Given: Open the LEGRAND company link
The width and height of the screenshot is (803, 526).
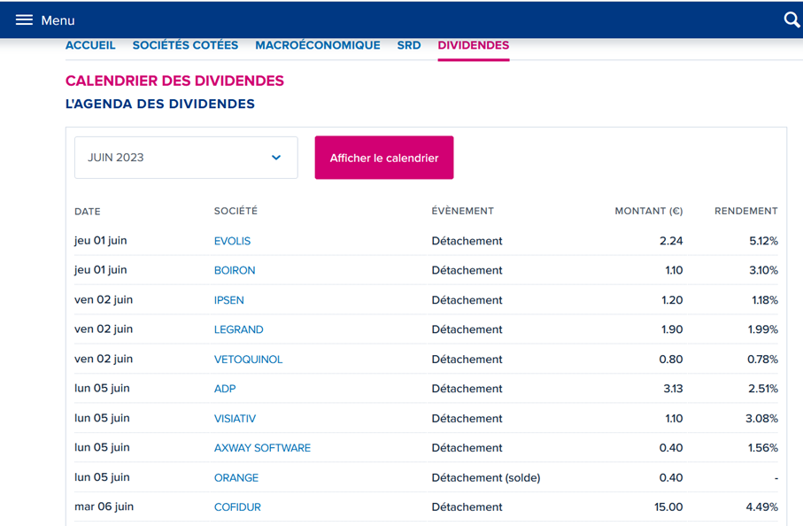Looking at the screenshot, I should point(239,329).
